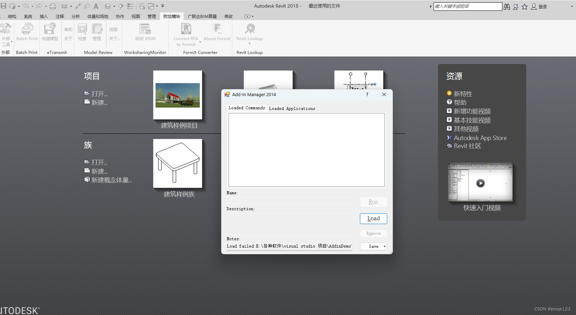Click the star favorites icon in title bar

click(x=524, y=7)
